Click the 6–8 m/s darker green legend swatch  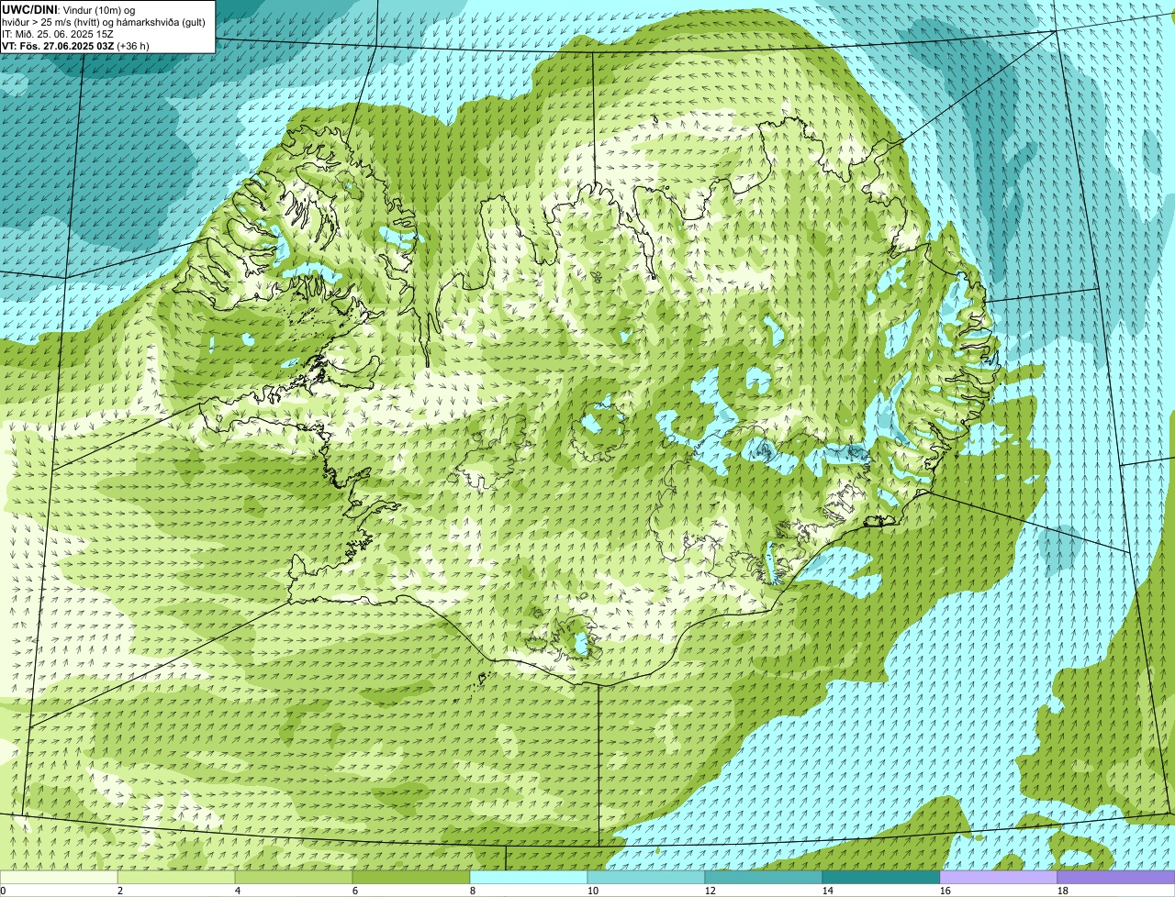(x=411, y=878)
